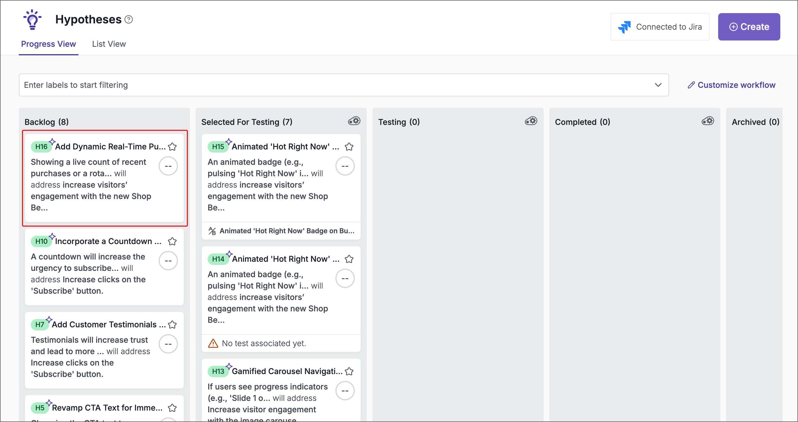Click the score circle on the H16 card

(168, 166)
